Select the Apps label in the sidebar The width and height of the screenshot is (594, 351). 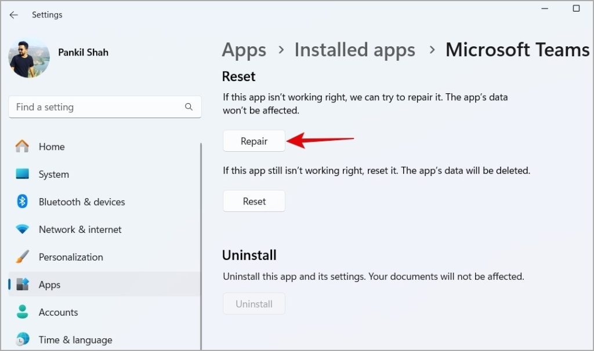point(50,285)
